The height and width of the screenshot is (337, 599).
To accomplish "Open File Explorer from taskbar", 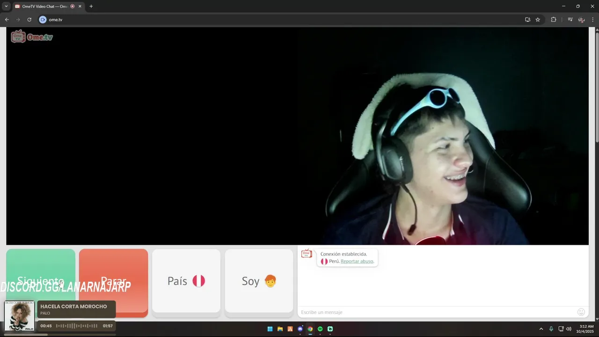I will pos(280,329).
